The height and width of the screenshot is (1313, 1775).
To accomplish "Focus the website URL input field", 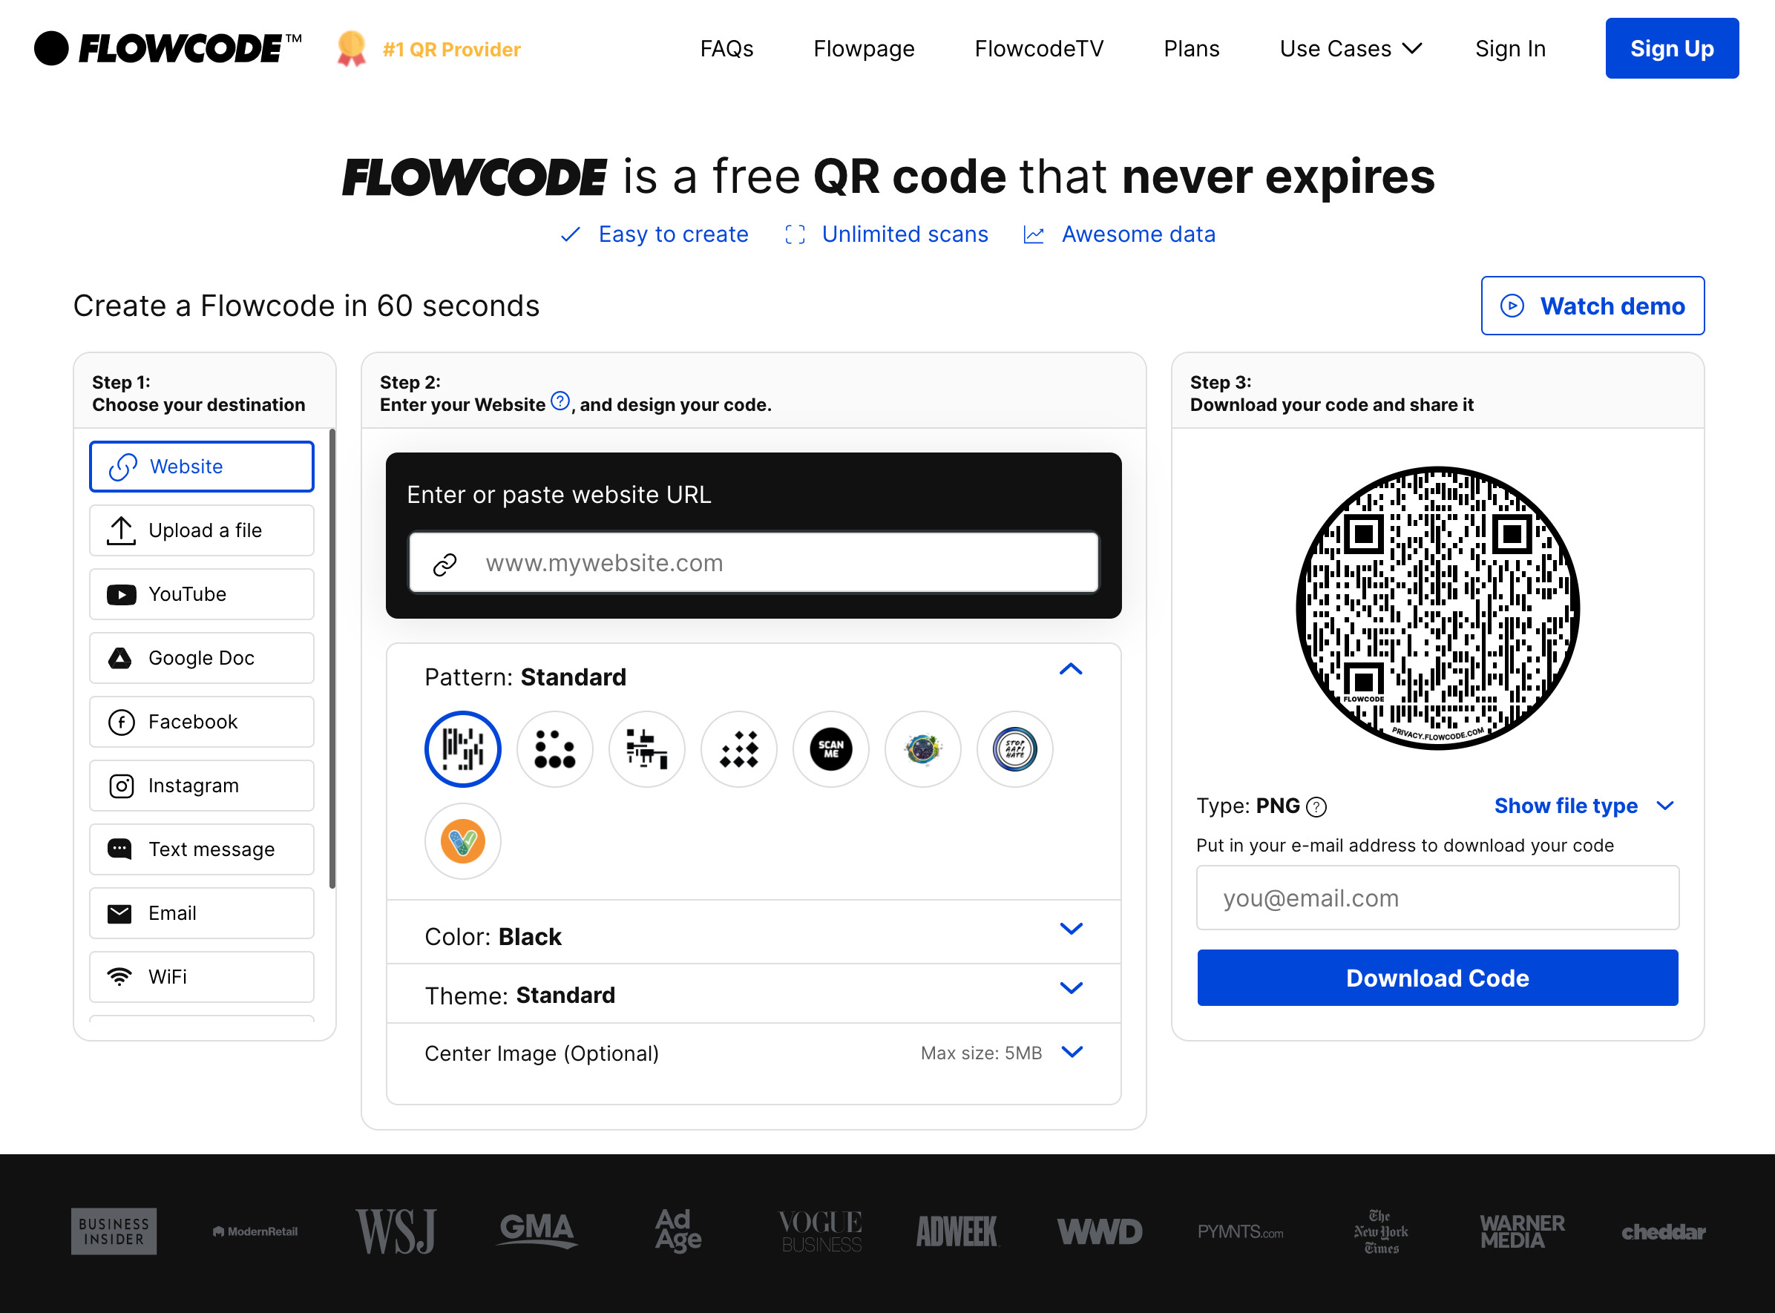I will click(x=752, y=563).
